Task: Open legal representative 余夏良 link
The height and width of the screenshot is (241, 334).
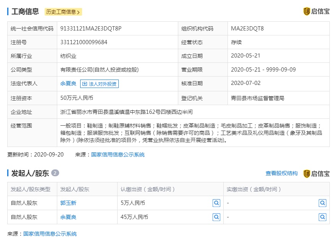Action: click(x=68, y=84)
